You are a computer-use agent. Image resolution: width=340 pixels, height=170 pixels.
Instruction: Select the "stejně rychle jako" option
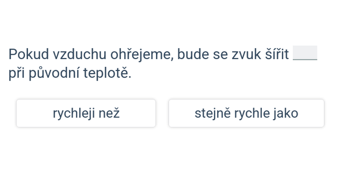click(246, 113)
